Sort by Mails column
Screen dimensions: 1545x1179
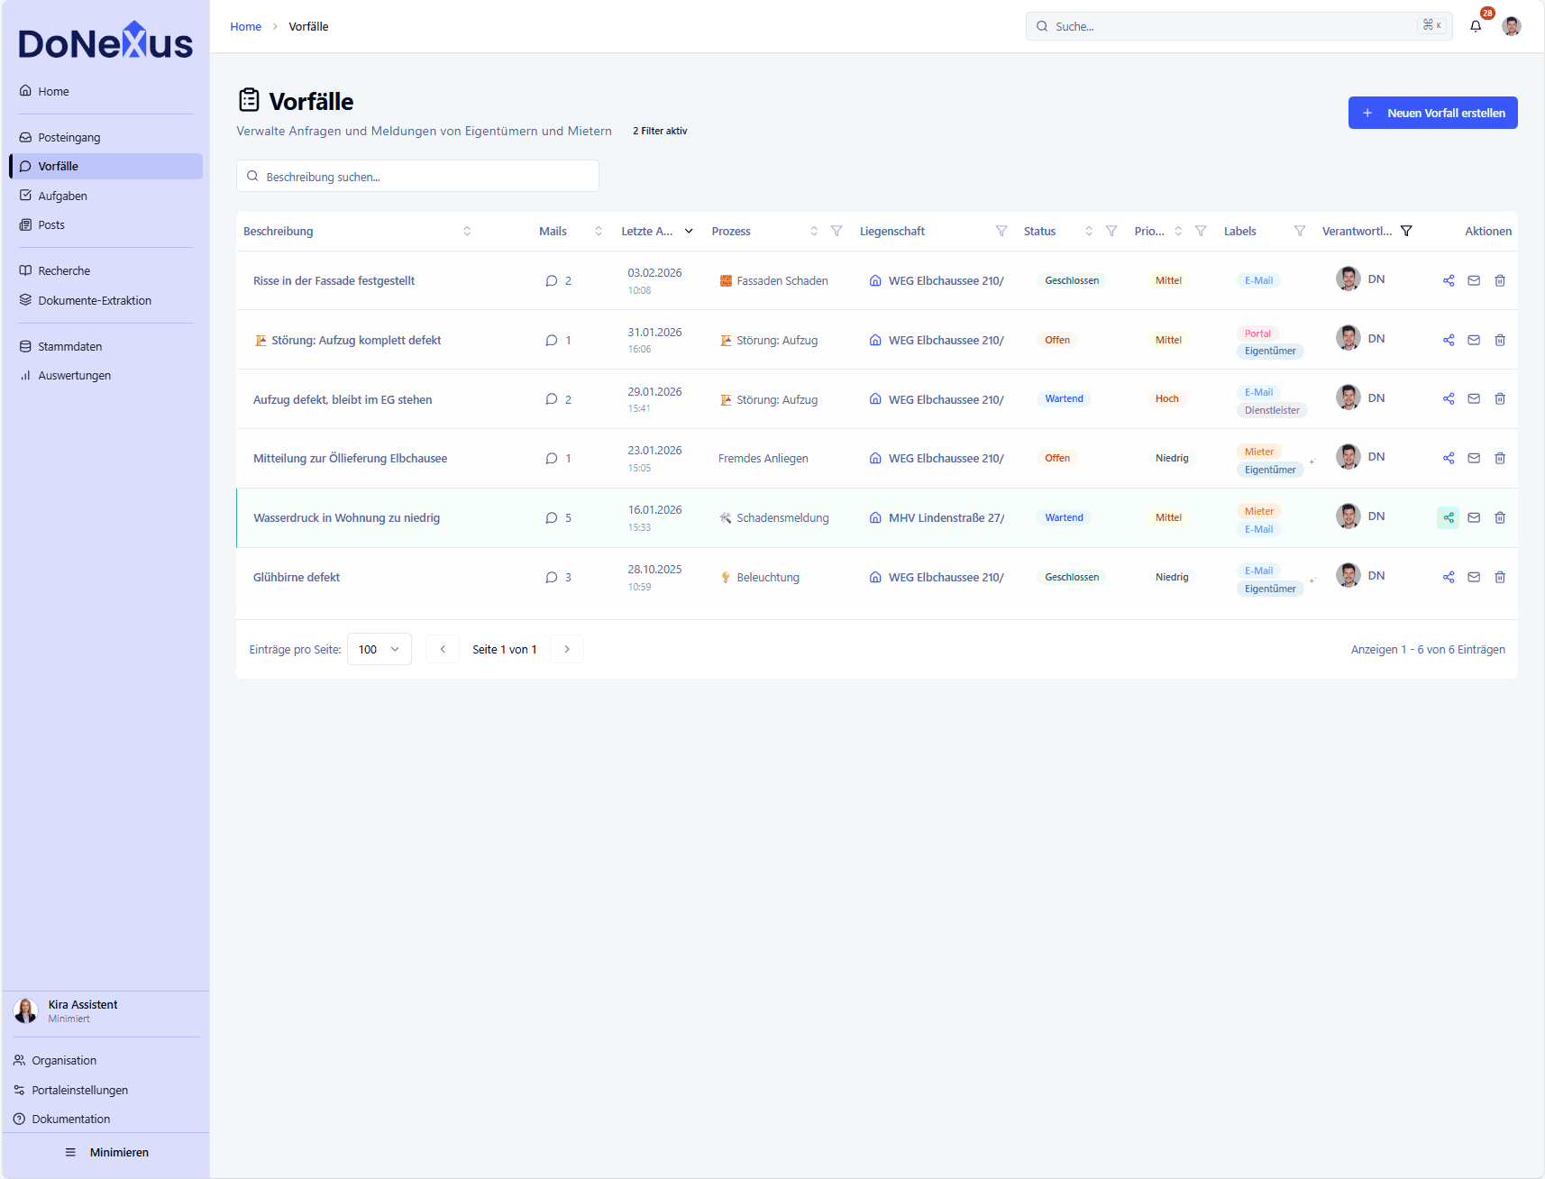(599, 231)
